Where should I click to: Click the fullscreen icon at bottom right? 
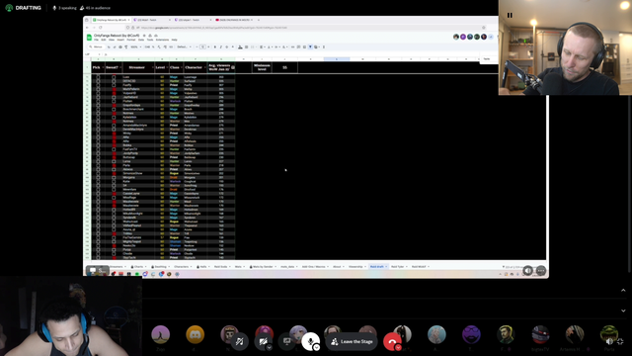pyautogui.click(x=620, y=342)
